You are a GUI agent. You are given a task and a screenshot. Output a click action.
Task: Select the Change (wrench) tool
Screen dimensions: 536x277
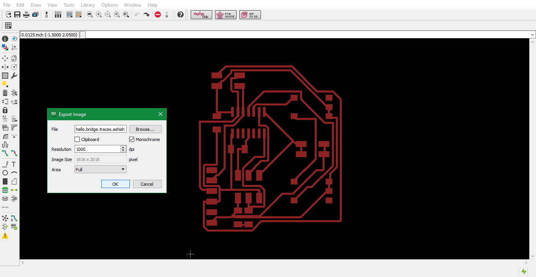coord(14,76)
